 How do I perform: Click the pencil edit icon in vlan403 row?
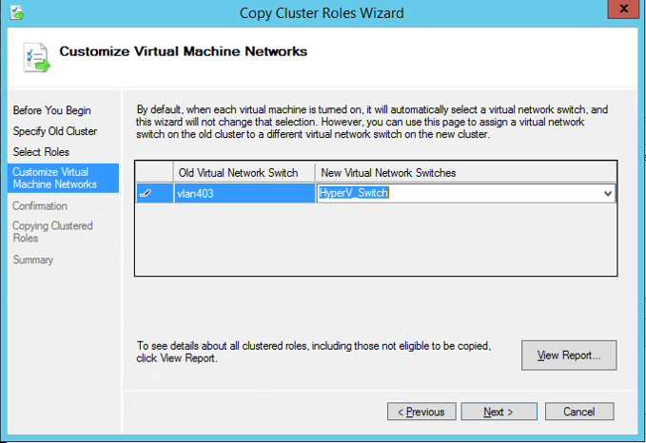146,193
